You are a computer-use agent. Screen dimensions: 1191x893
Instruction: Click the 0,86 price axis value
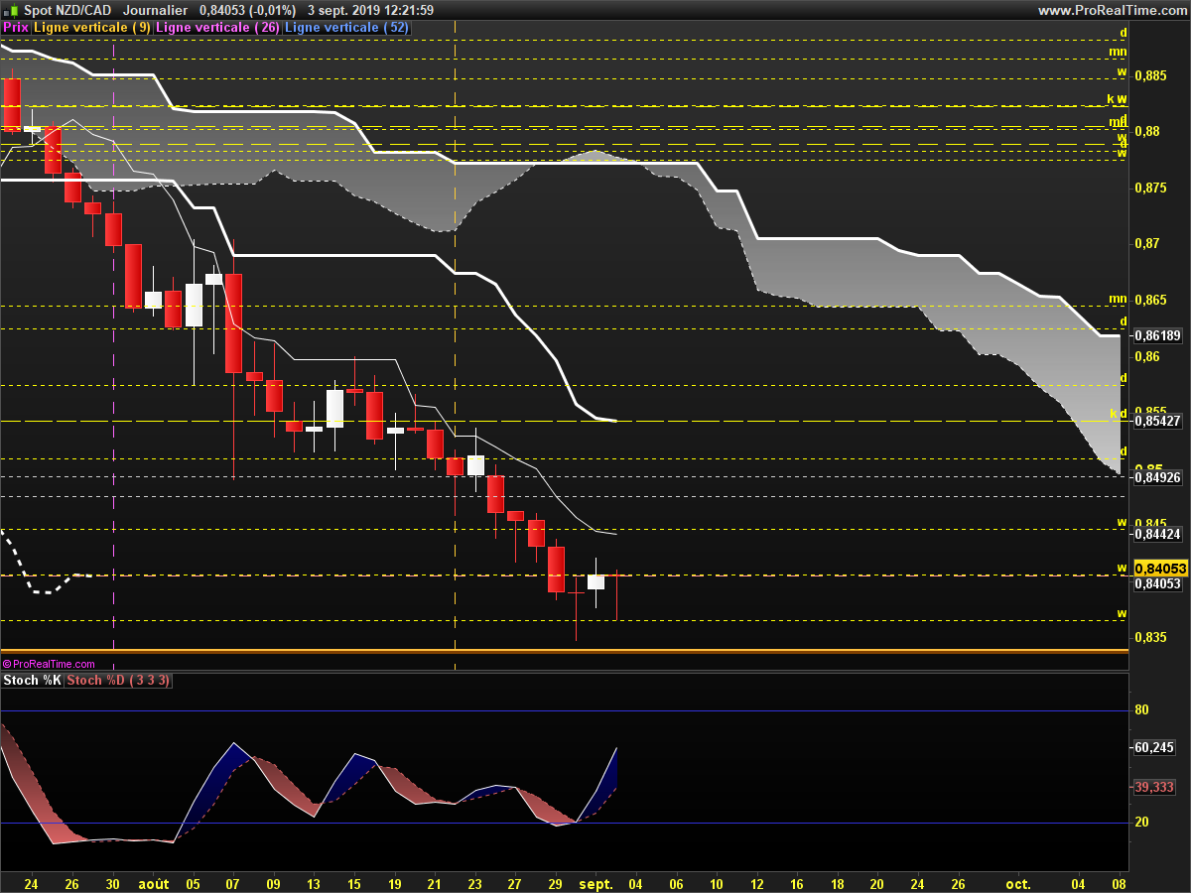point(1146,357)
